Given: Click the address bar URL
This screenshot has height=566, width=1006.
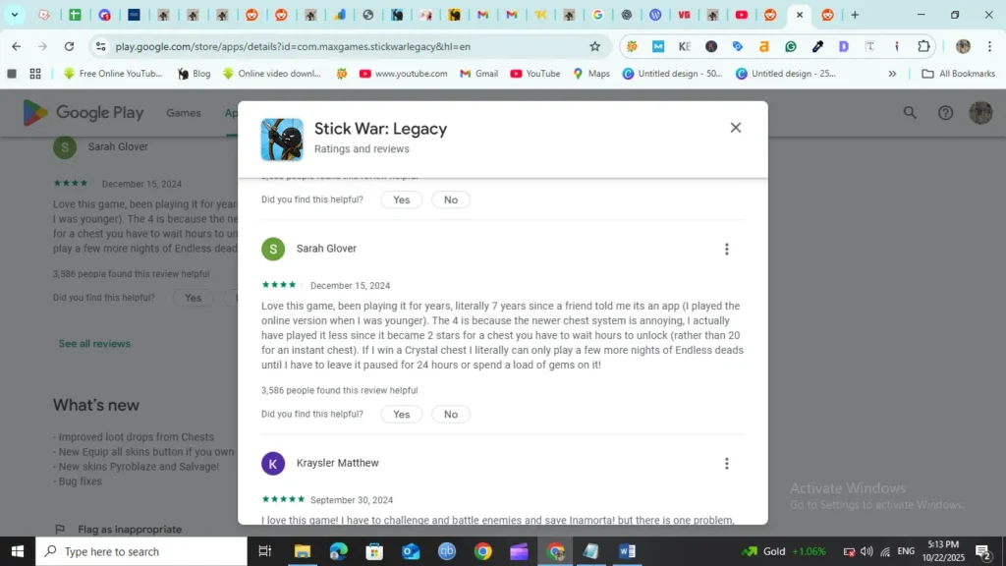Looking at the screenshot, I should [x=293, y=46].
